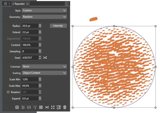This screenshot has height=113, width=160.
Task: Expand the Geometry dropdown set to Random
Action: (x=44, y=17)
